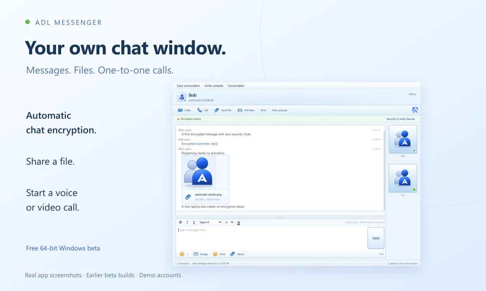Click message 'Reopening needs no activation'
Screen dimensions: 486x291
pos(203,153)
